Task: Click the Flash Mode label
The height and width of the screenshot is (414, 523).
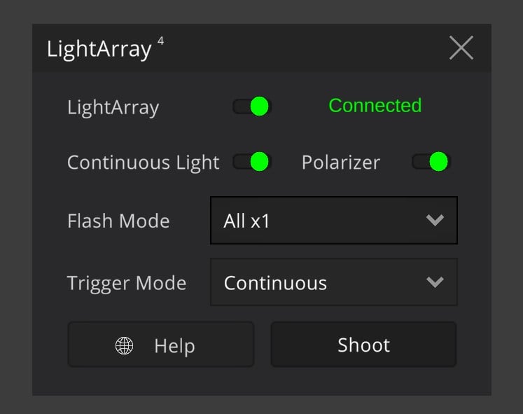Action: [118, 221]
